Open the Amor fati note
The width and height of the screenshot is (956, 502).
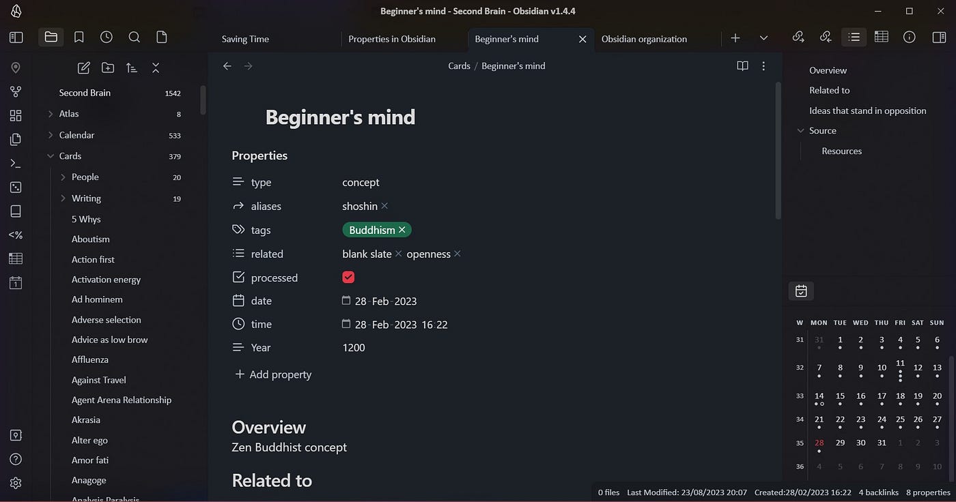[90, 460]
